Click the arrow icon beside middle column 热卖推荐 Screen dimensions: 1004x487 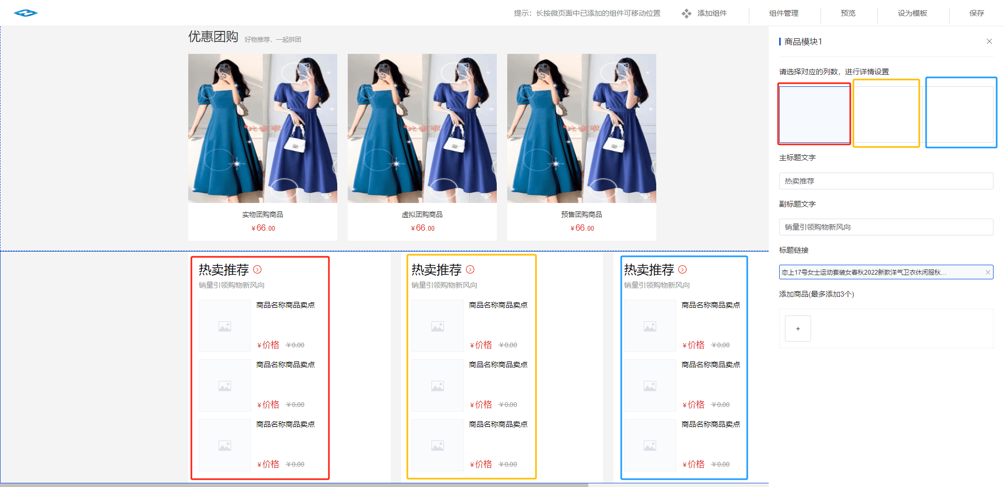click(x=470, y=269)
